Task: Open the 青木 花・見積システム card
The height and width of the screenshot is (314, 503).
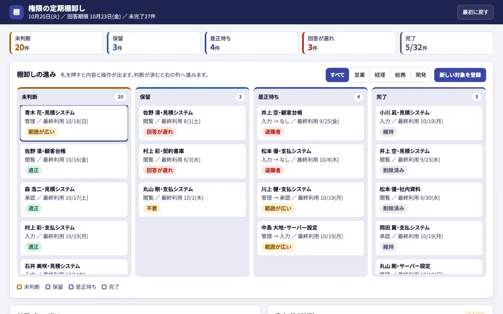Action: 74,123
